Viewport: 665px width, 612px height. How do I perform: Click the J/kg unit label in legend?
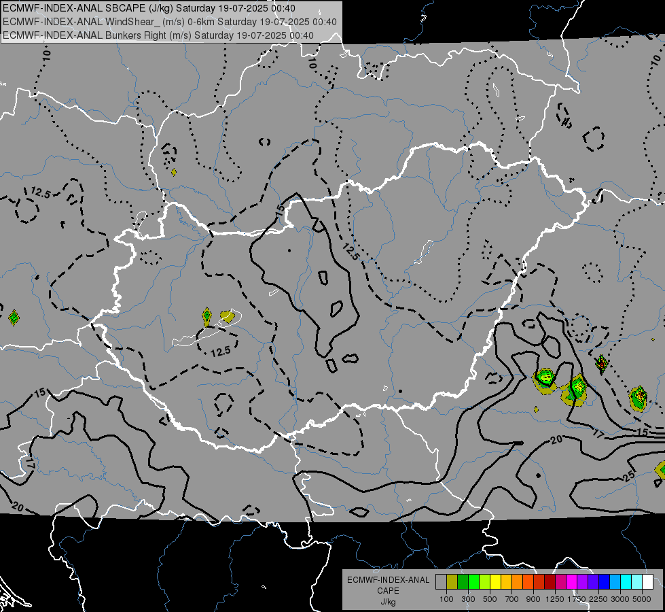pyautogui.click(x=388, y=602)
